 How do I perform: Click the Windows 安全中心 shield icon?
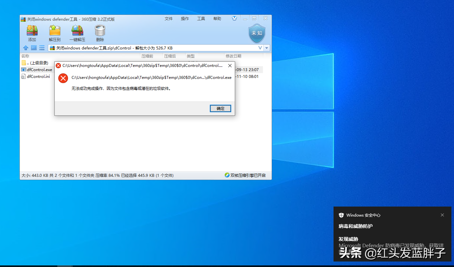click(341, 215)
